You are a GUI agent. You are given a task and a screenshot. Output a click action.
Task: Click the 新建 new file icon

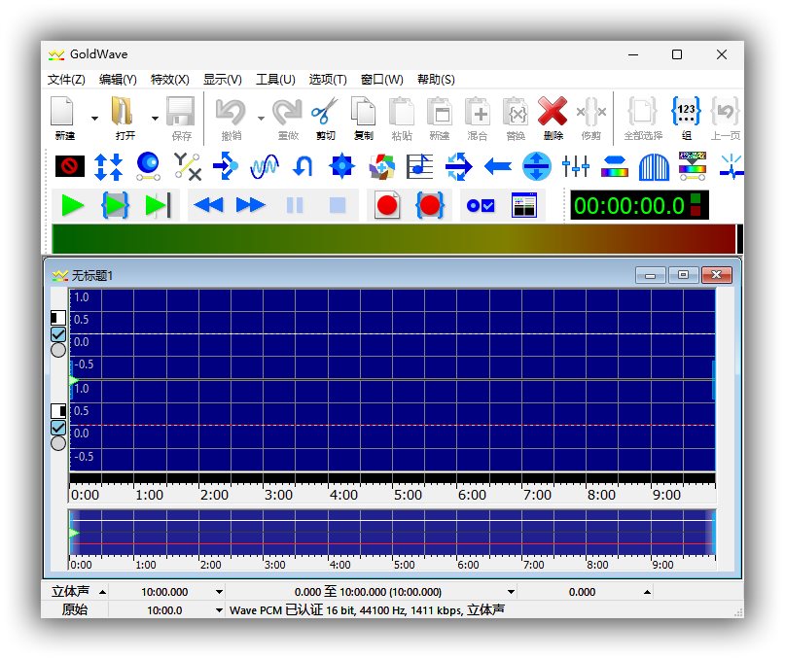click(x=62, y=111)
